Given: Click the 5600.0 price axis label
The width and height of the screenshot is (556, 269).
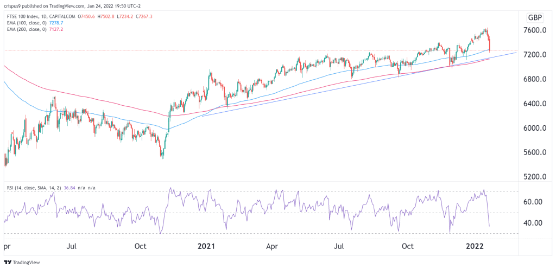Looking at the screenshot, I should [536, 152].
